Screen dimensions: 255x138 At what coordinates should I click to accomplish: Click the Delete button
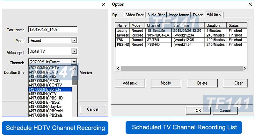click(x=202, y=83)
